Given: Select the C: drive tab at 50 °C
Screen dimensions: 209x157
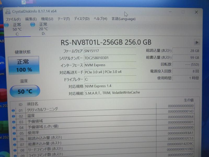Looking at the screenshot, I should [17, 29].
